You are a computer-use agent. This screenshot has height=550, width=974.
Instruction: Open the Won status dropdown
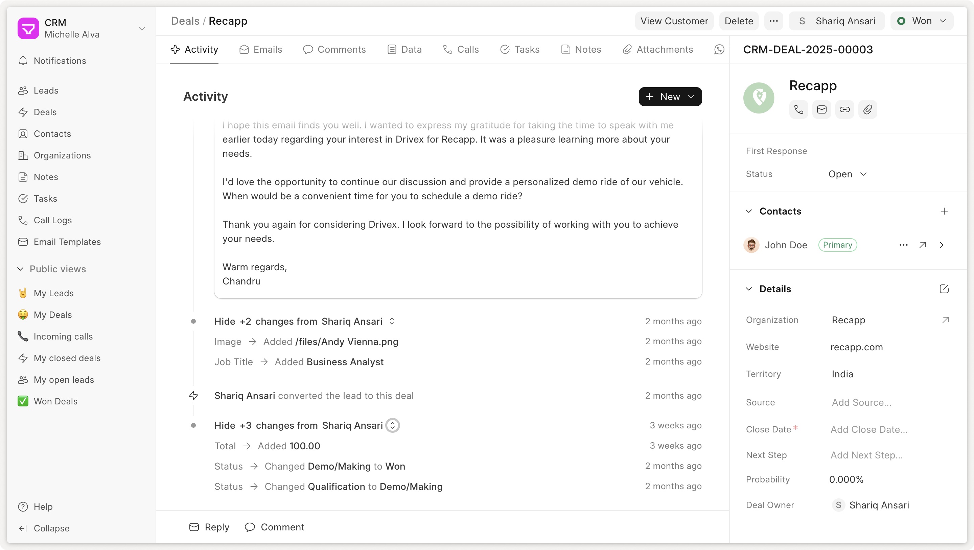[922, 21]
